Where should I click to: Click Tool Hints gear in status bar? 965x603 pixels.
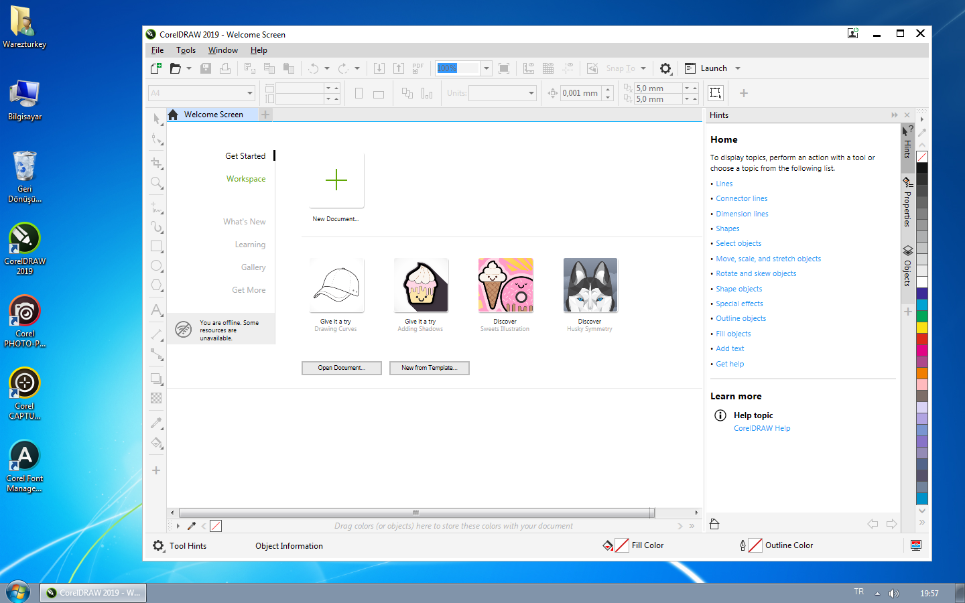[x=158, y=546]
